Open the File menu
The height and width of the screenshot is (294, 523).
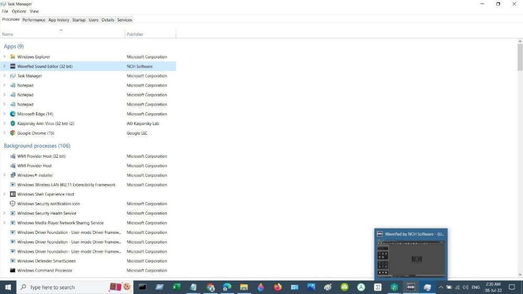(x=5, y=11)
